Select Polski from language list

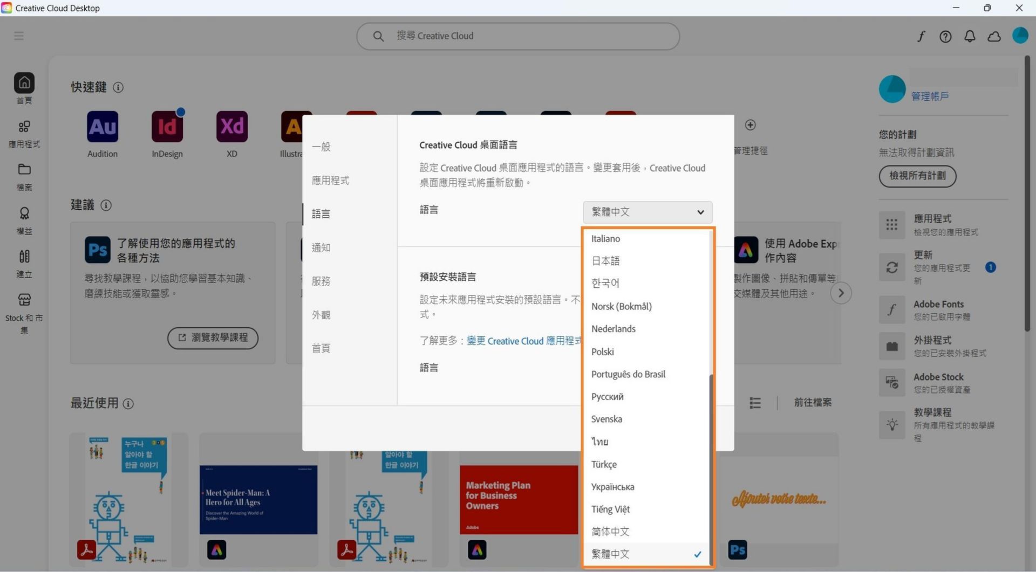click(x=646, y=352)
